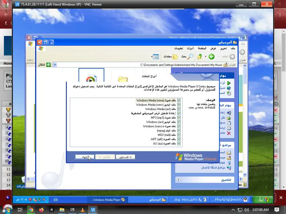Open VLC media player from host taskbar
Viewport: 286px width, 214px height.
(x=83, y=210)
